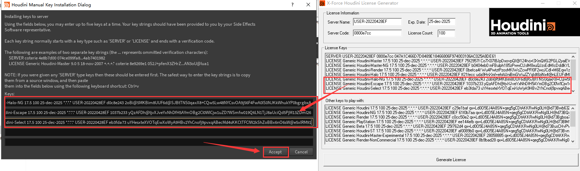The height and width of the screenshot is (171, 580).
Task: Click the Houdini 3D Animation Tools logo
Action: click(x=534, y=22)
